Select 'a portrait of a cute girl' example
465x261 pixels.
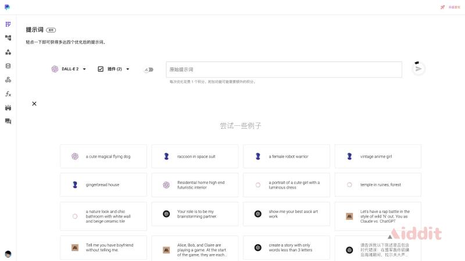point(287,184)
